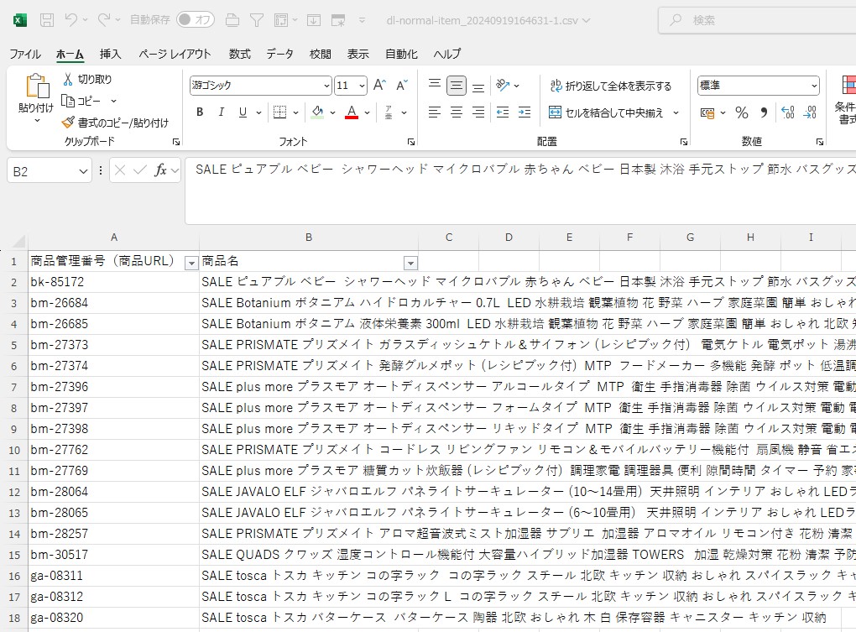The image size is (856, 632).
Task: Toggle align text right
Action: coord(478,112)
